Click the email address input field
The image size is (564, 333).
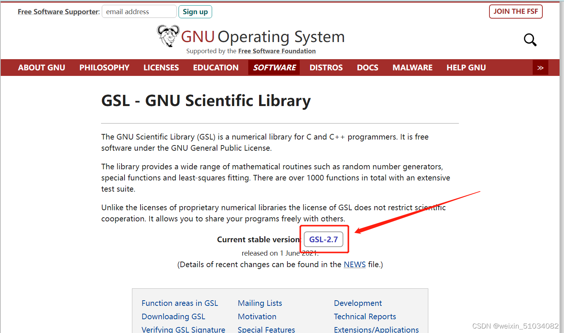tap(139, 12)
